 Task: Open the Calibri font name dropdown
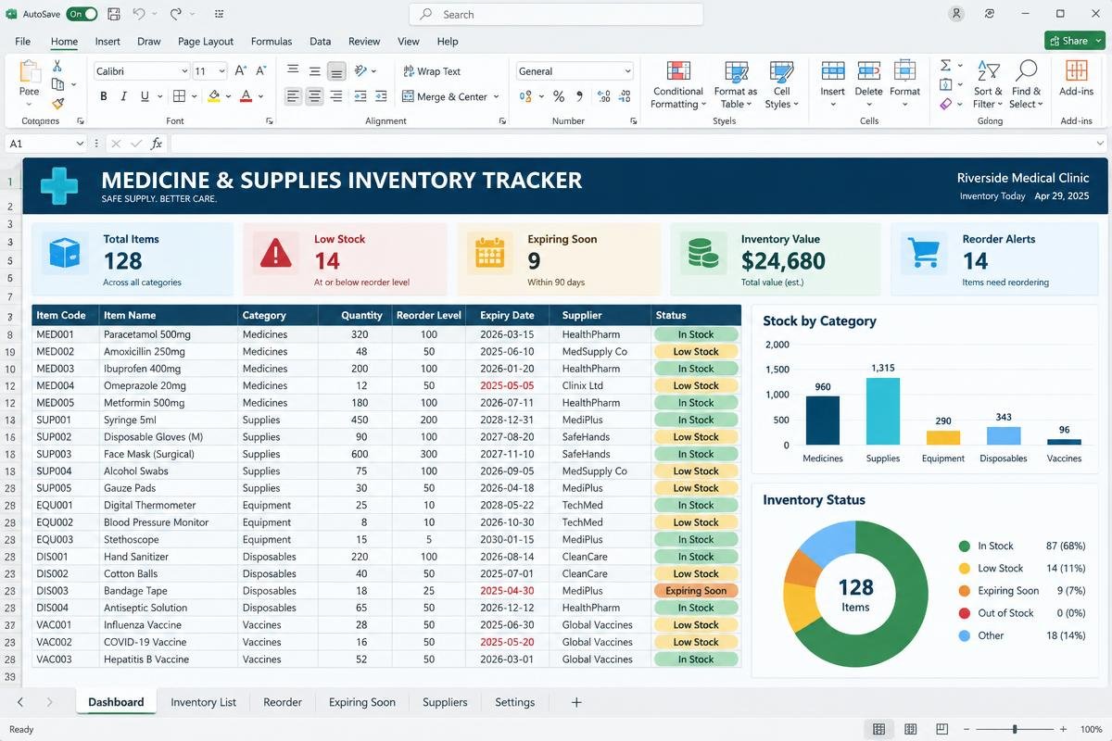coord(183,71)
